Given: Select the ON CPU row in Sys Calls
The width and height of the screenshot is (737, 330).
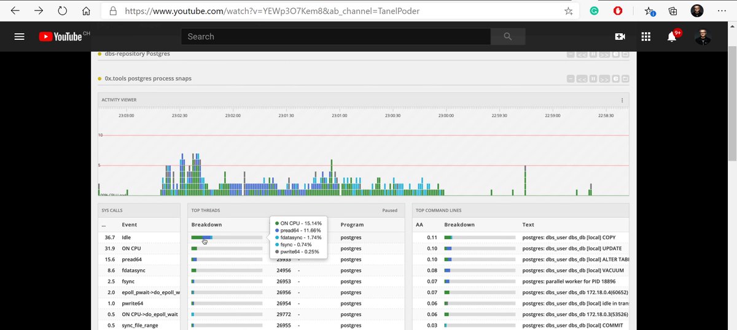Looking at the screenshot, I should click(139, 248).
